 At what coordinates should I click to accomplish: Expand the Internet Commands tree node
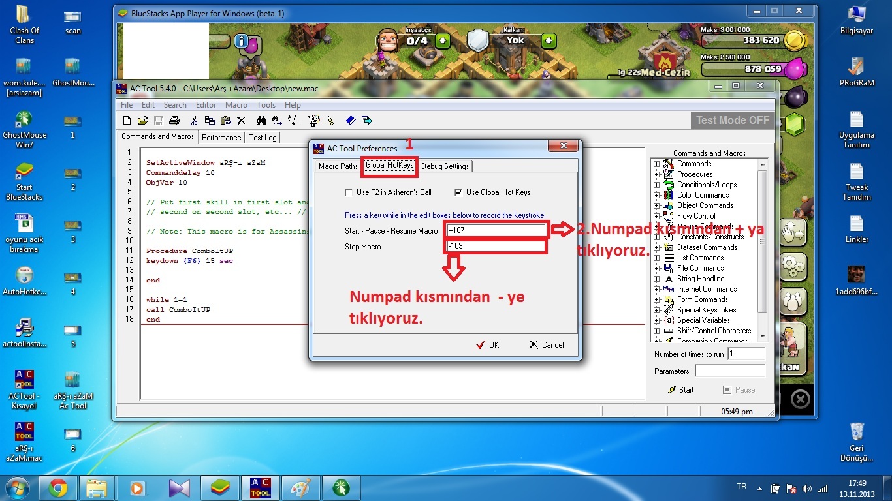tap(656, 289)
